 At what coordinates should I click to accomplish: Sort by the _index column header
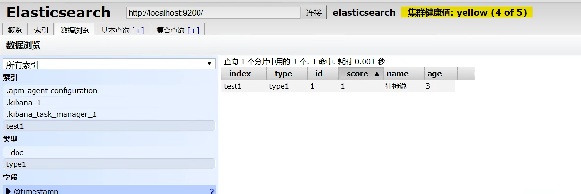pyautogui.click(x=244, y=74)
